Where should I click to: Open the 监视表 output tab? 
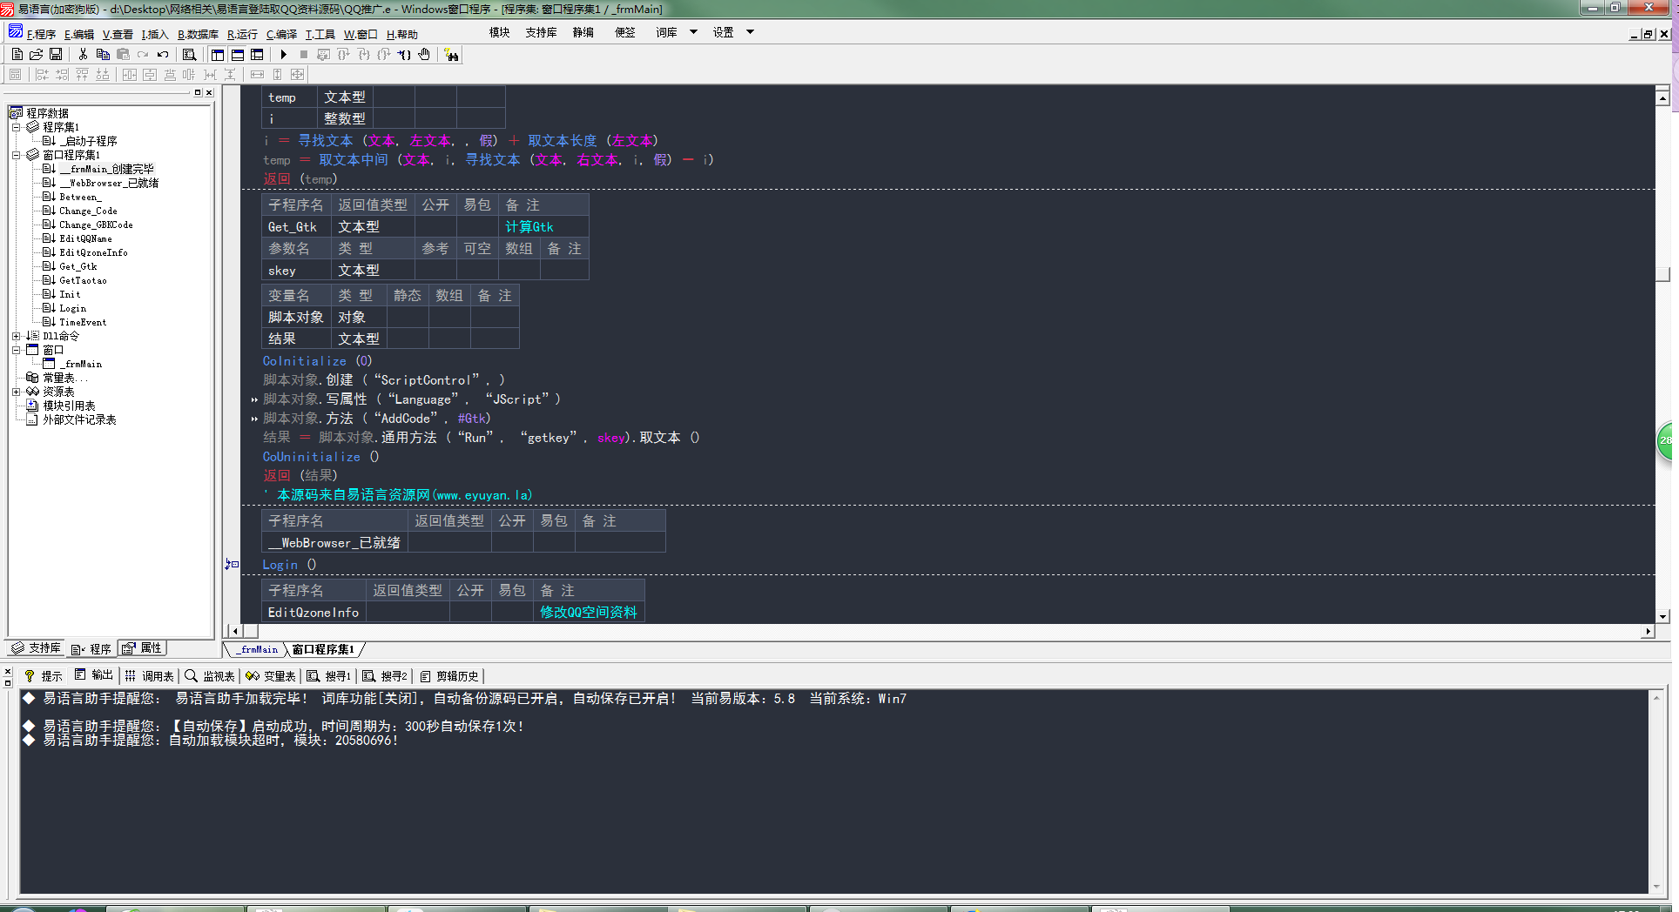pos(210,675)
